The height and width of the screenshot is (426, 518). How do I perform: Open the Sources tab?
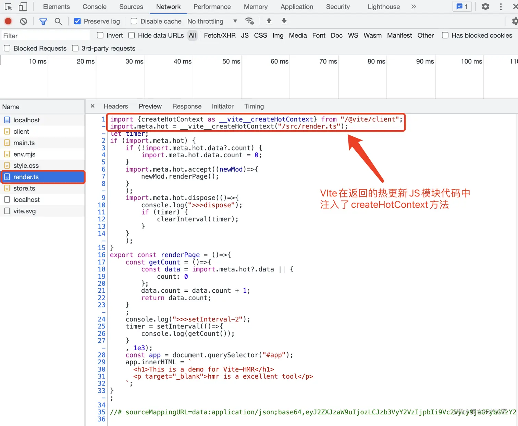click(131, 7)
